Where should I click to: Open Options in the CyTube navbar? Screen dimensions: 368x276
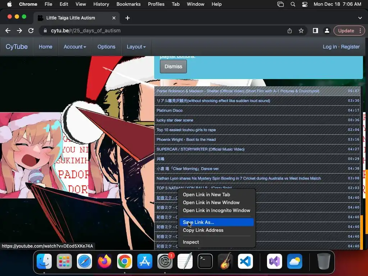click(106, 47)
